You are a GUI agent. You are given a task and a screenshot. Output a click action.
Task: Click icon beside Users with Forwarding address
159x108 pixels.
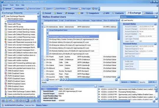point(6,63)
